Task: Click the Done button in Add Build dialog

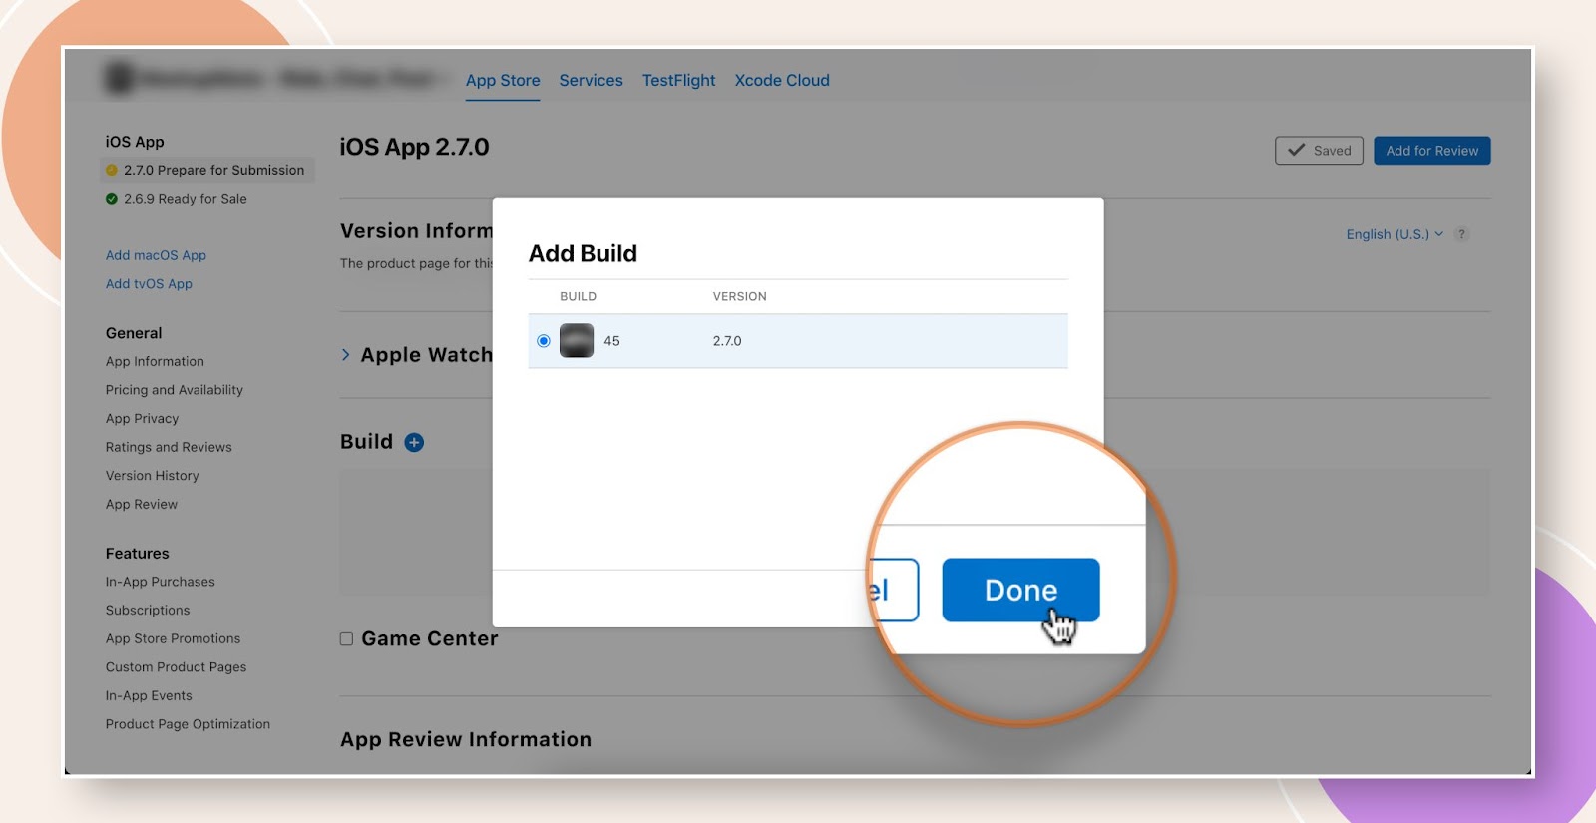Action: point(1020,590)
